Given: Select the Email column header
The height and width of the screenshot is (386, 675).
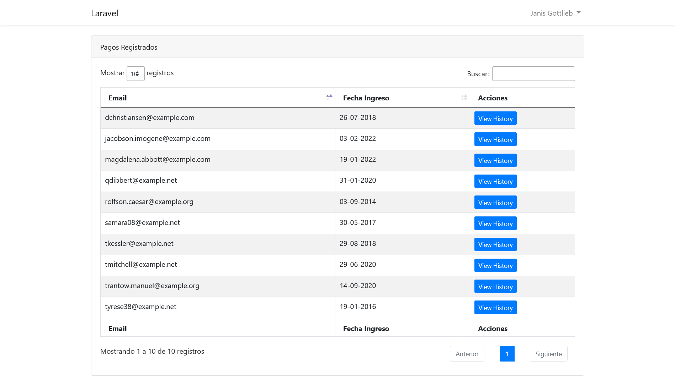Looking at the screenshot, I should click(x=117, y=98).
